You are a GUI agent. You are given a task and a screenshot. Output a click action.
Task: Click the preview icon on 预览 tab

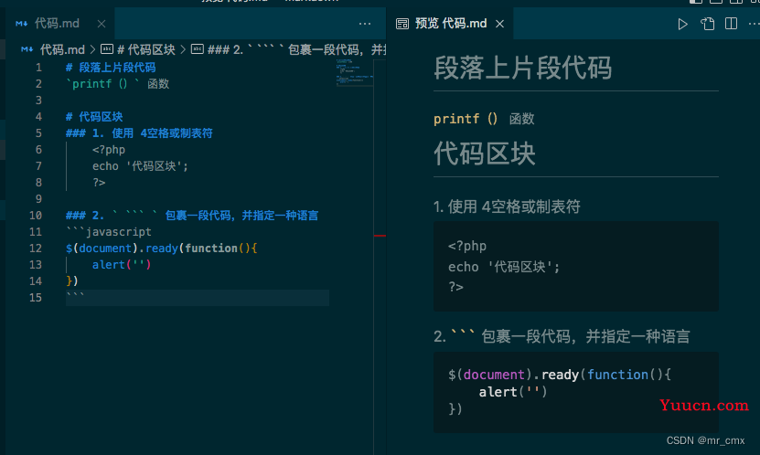(x=402, y=24)
